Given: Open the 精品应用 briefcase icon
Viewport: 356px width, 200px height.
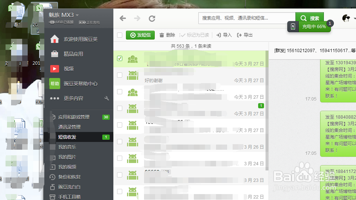Looking at the screenshot, I should tap(55, 54).
